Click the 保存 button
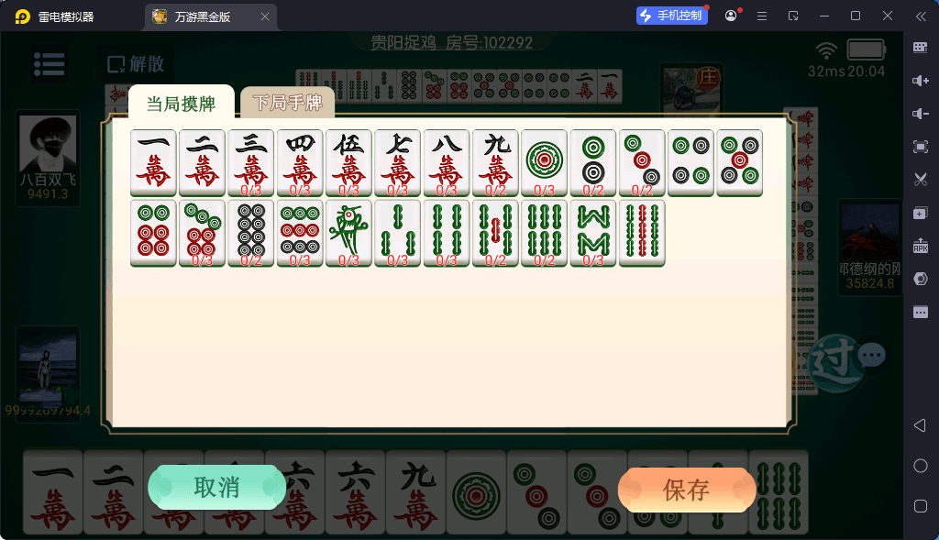This screenshot has width=939, height=540. point(686,490)
